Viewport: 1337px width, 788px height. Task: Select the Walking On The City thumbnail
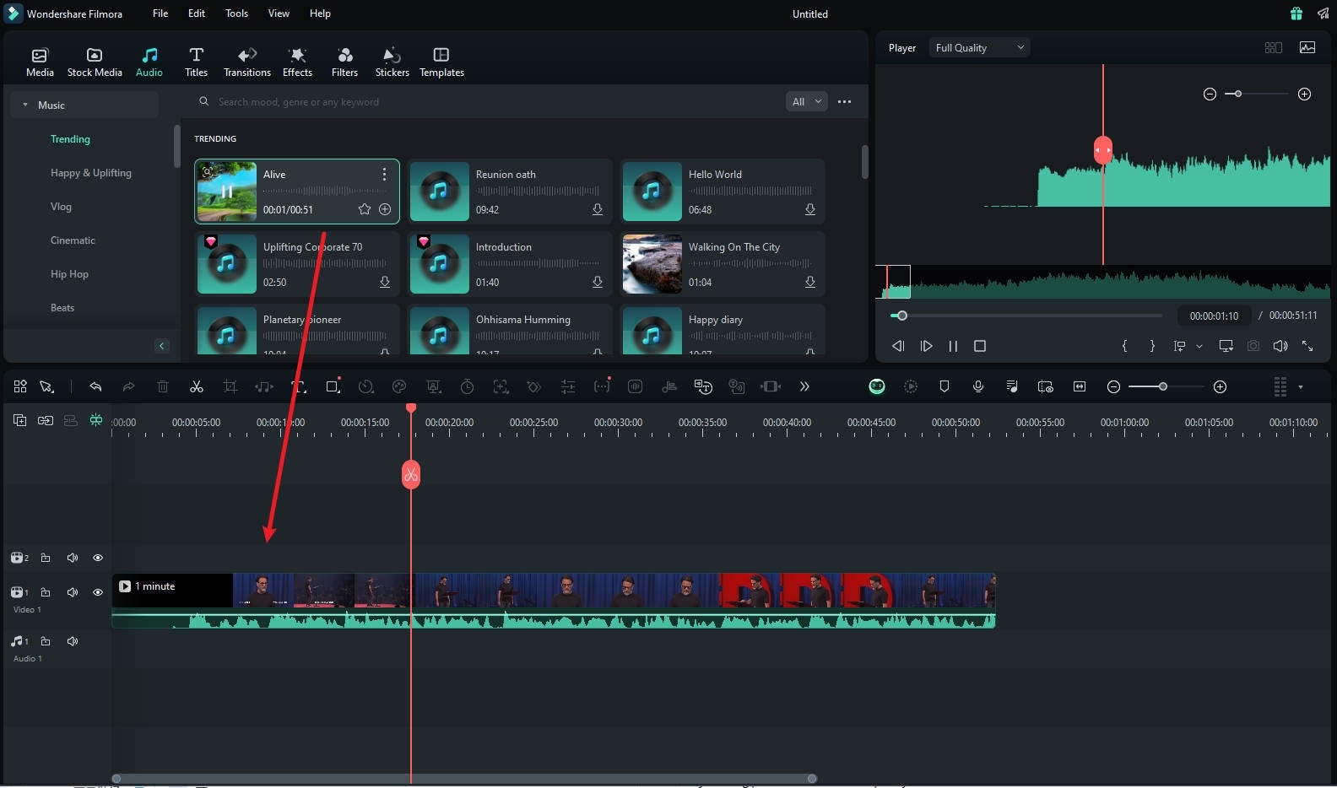pos(652,264)
